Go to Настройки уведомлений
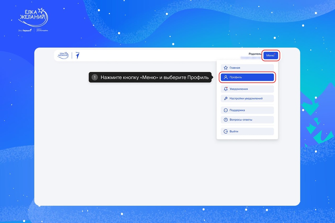335x223 pixels. 247,98
